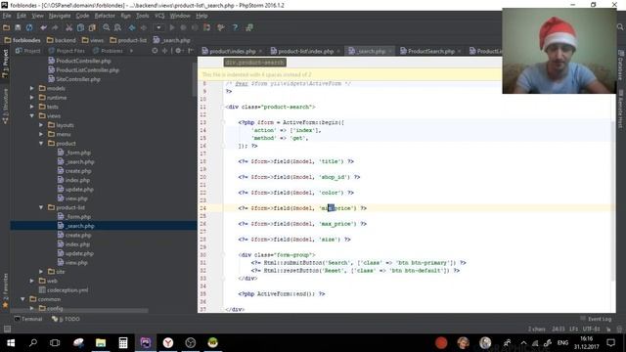626x352 pixels.
Task: Click the Help question mark icon
Action: click(x=235, y=27)
